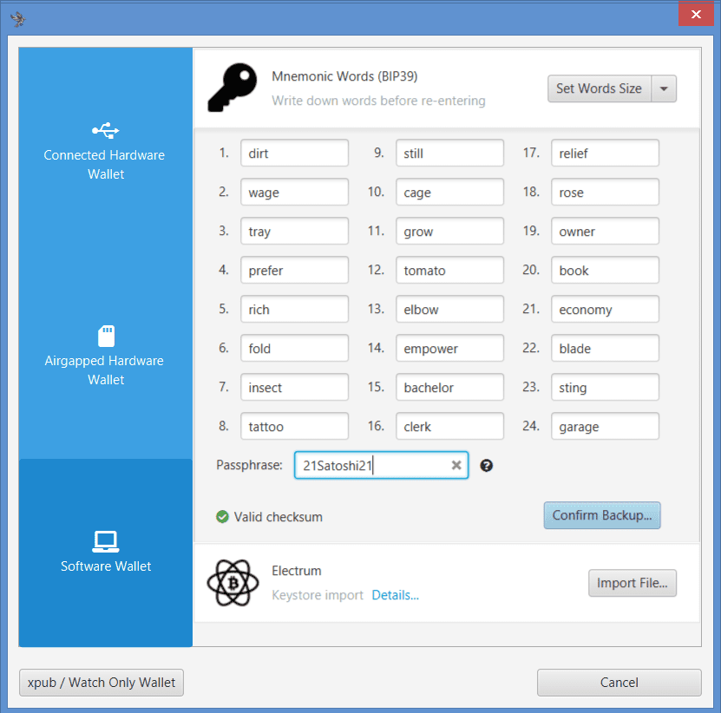Click the Cancel button
The height and width of the screenshot is (713, 721).
click(x=619, y=683)
